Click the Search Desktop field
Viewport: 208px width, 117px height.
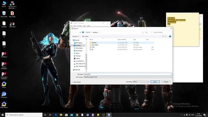pyautogui.click(x=160, y=32)
